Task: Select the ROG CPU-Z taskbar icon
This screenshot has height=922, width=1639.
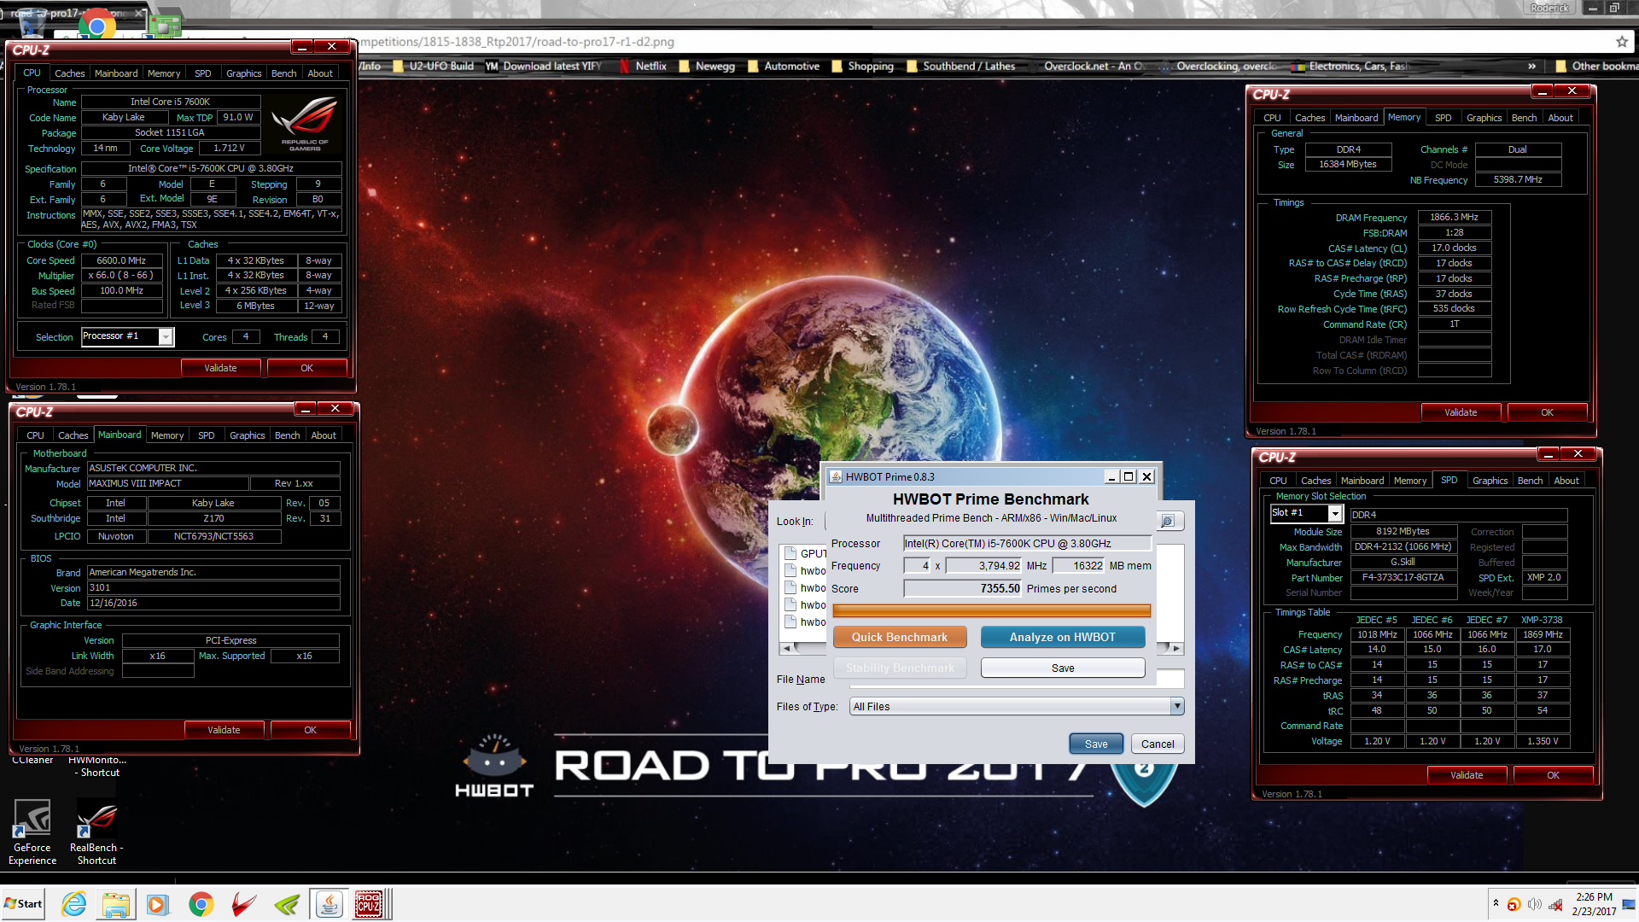Action: pos(369,904)
